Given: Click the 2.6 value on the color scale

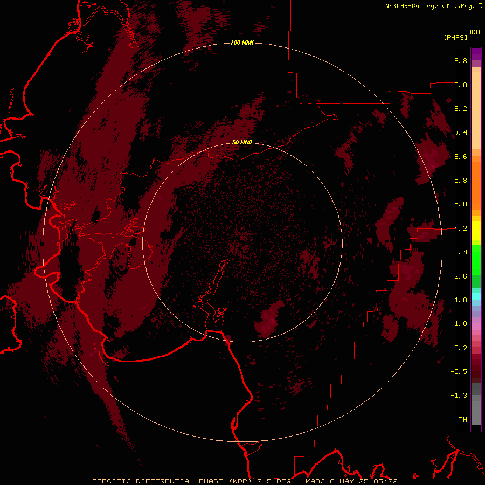Looking at the screenshot, I should (x=461, y=276).
